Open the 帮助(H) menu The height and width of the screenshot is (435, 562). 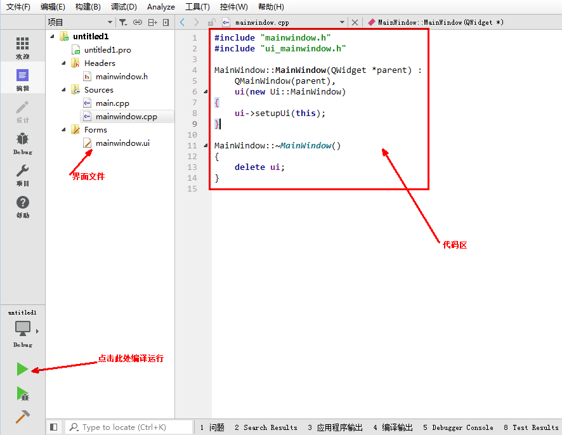[271, 7]
